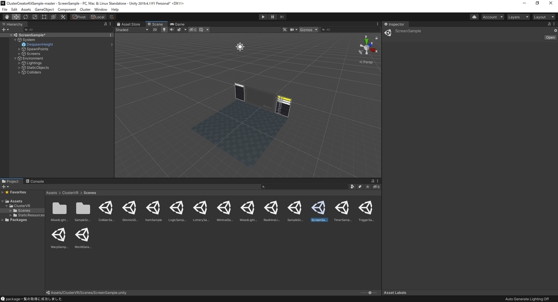558x302 pixels.
Task: Open the Layout dropdown
Action: click(x=543, y=17)
